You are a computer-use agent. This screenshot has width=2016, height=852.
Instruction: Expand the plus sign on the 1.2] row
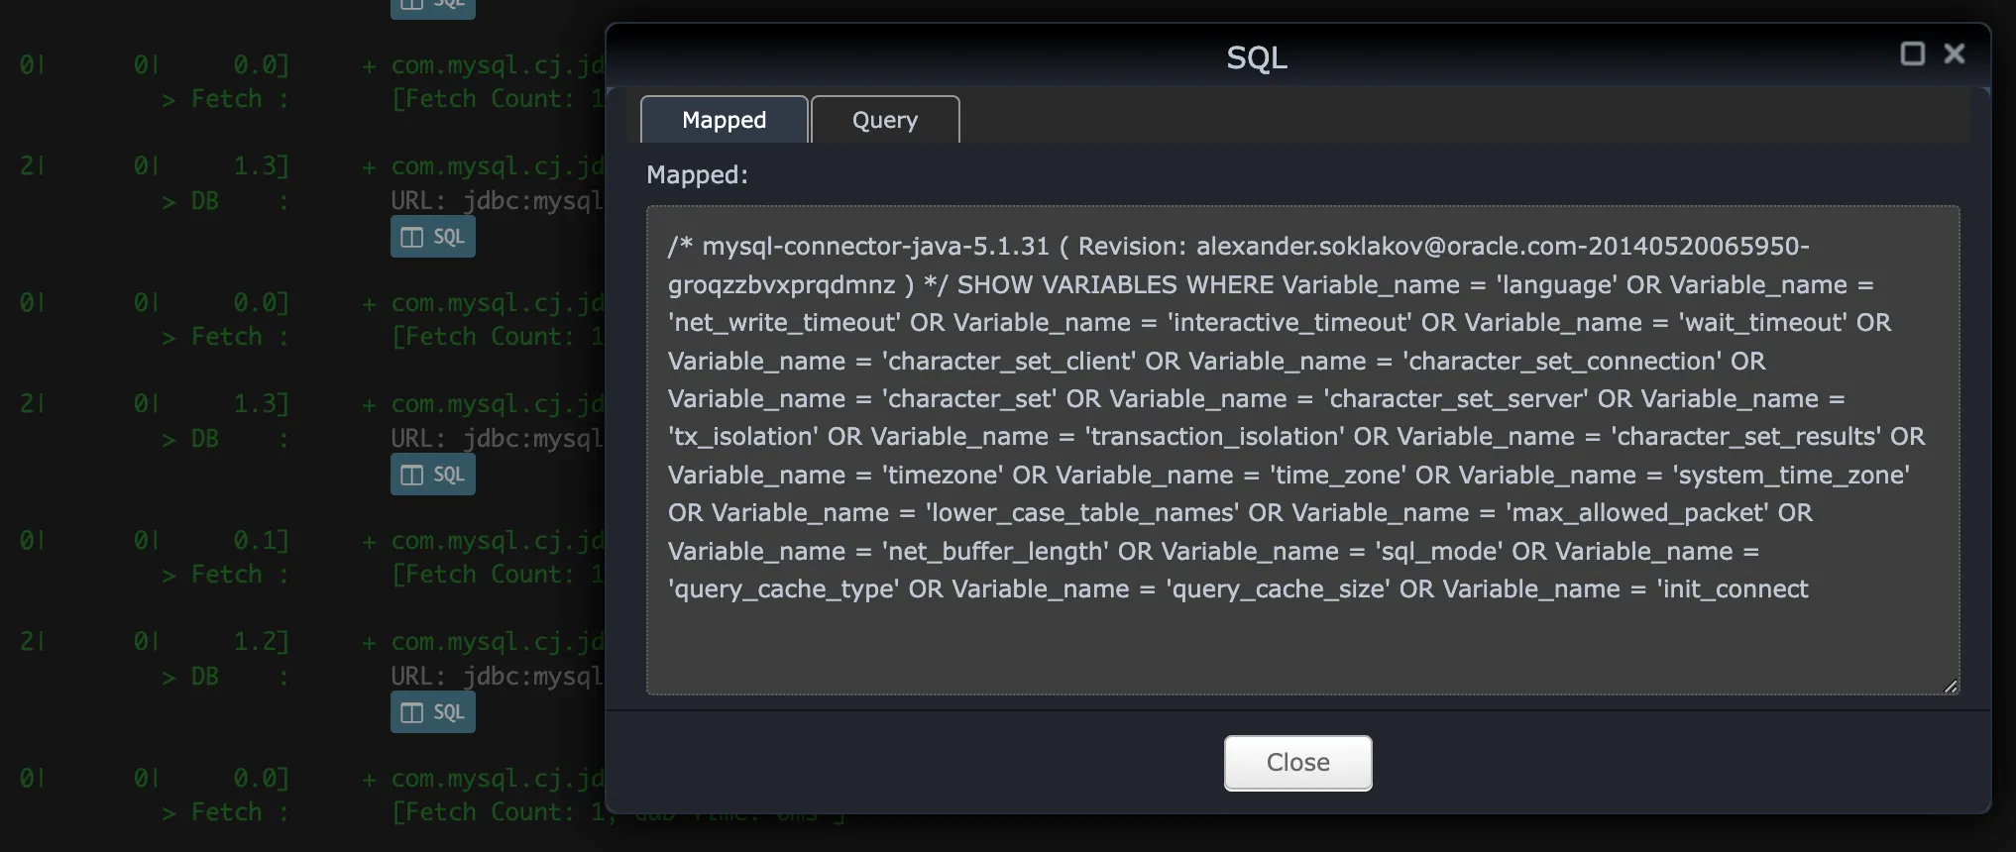click(369, 643)
